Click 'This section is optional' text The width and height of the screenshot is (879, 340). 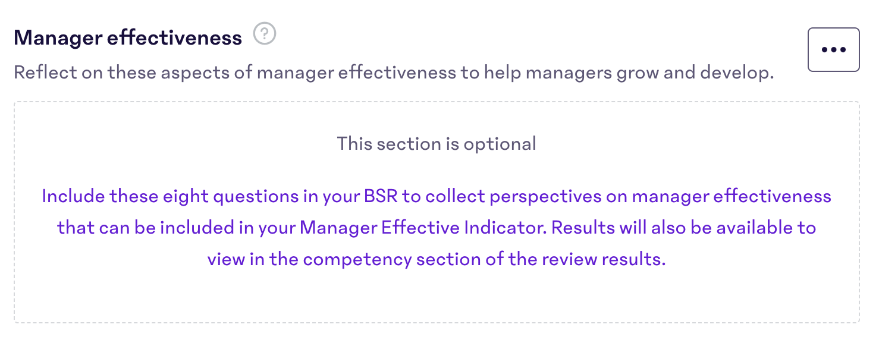pos(437,143)
